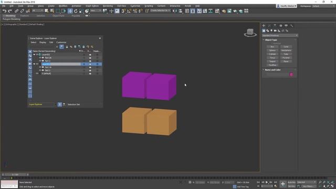336x189 pixels.
Task: Click the ViewCube in the viewport
Action: (x=250, y=33)
